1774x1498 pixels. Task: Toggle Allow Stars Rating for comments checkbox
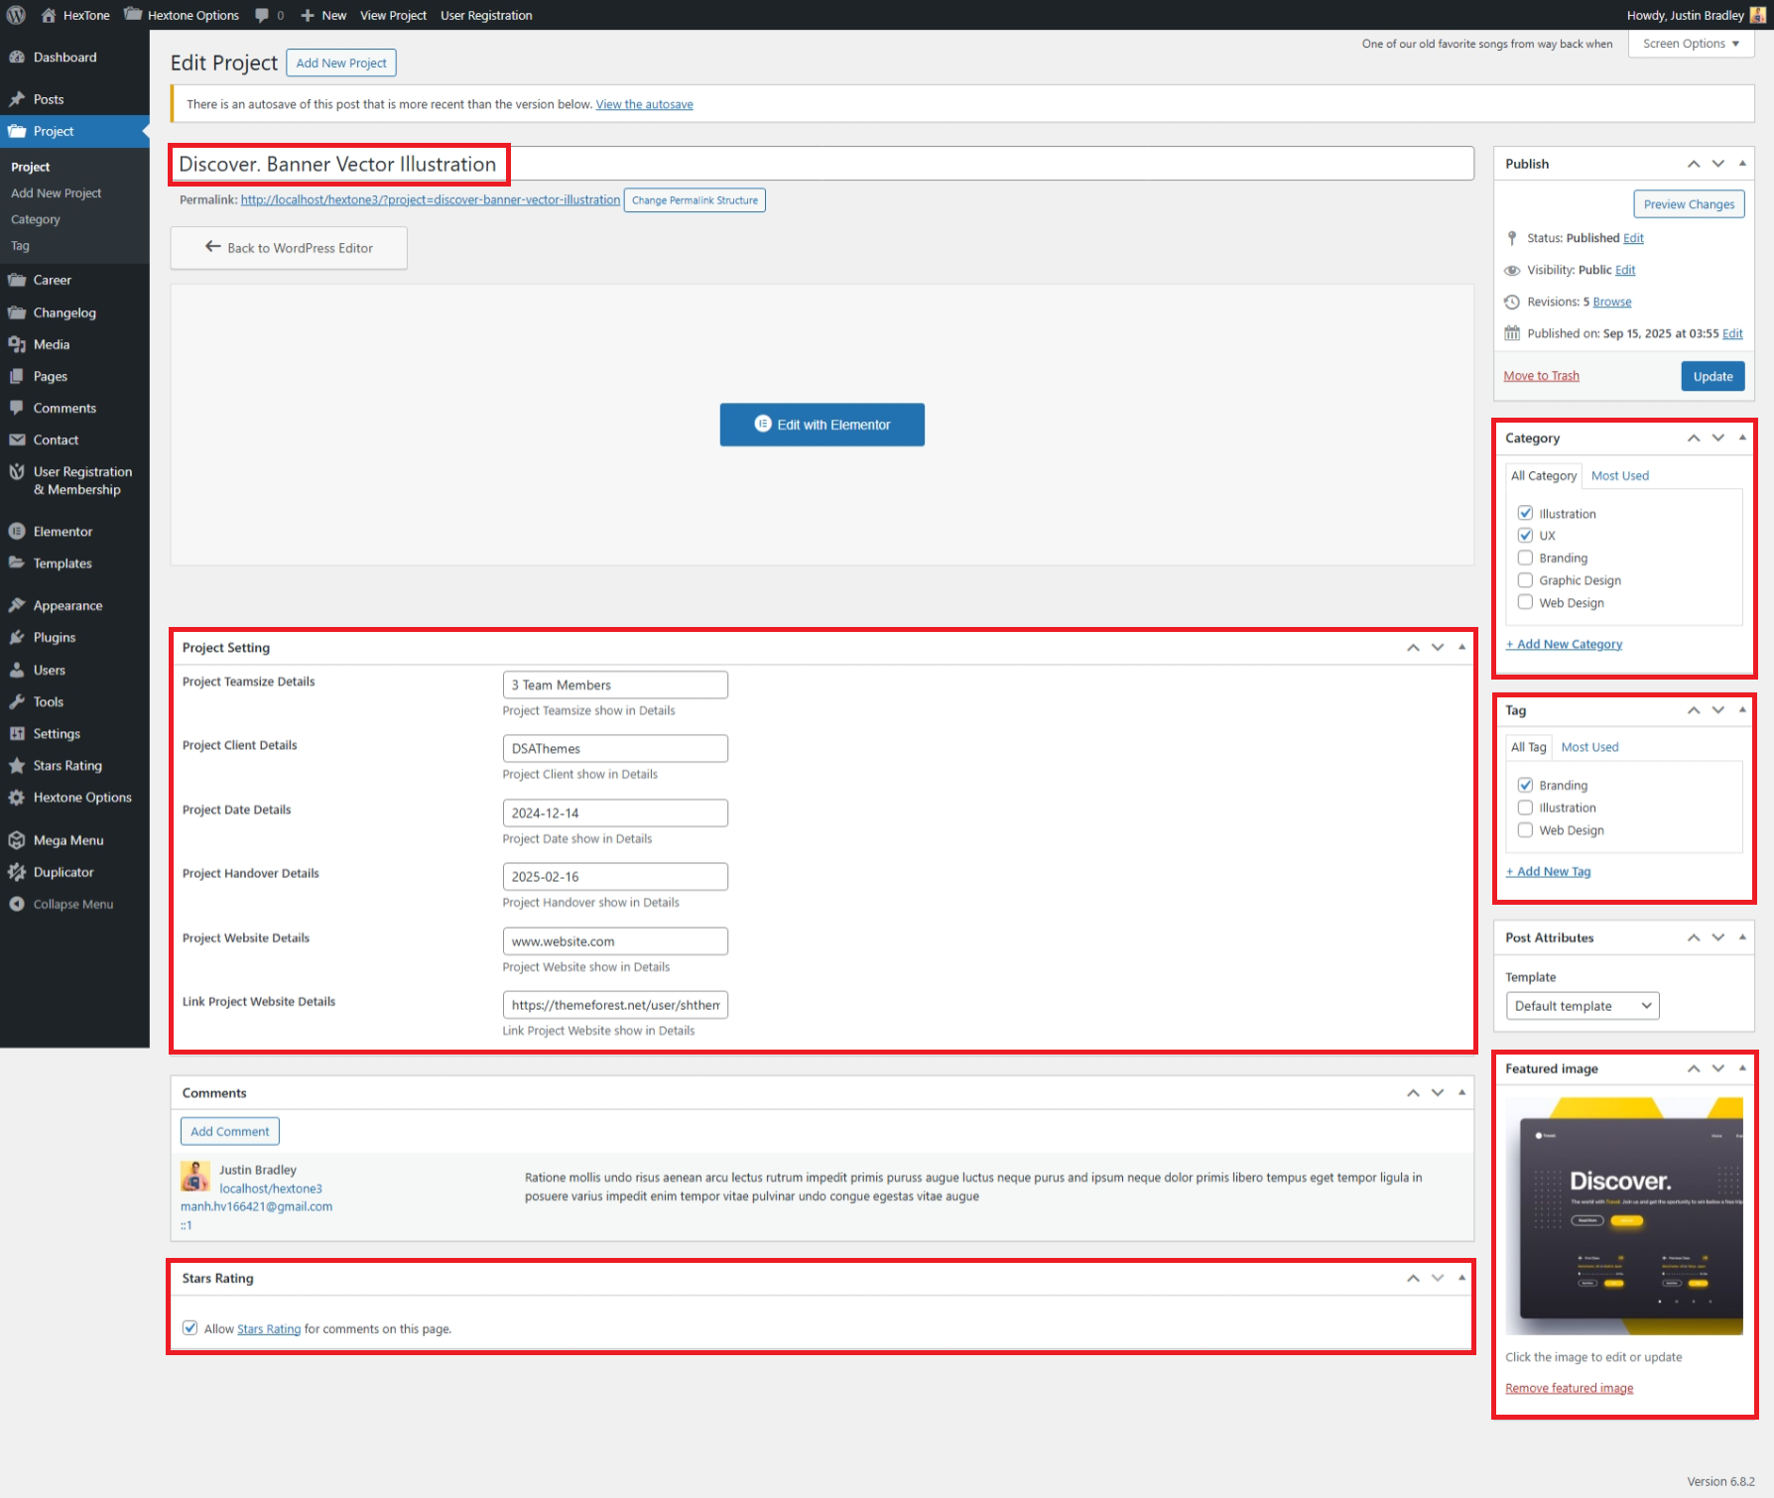[x=190, y=1328]
